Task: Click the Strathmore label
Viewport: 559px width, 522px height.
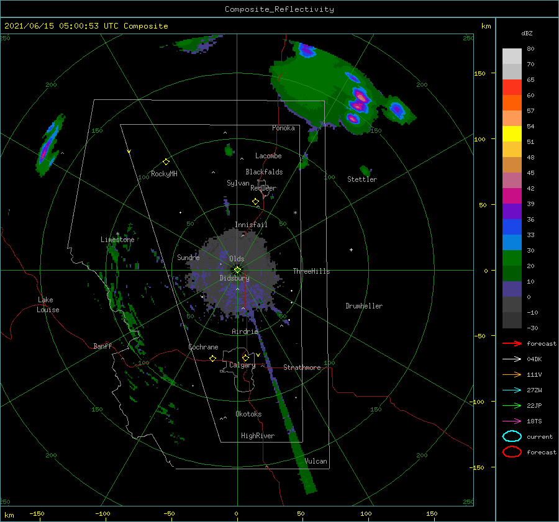Action: 302,367
